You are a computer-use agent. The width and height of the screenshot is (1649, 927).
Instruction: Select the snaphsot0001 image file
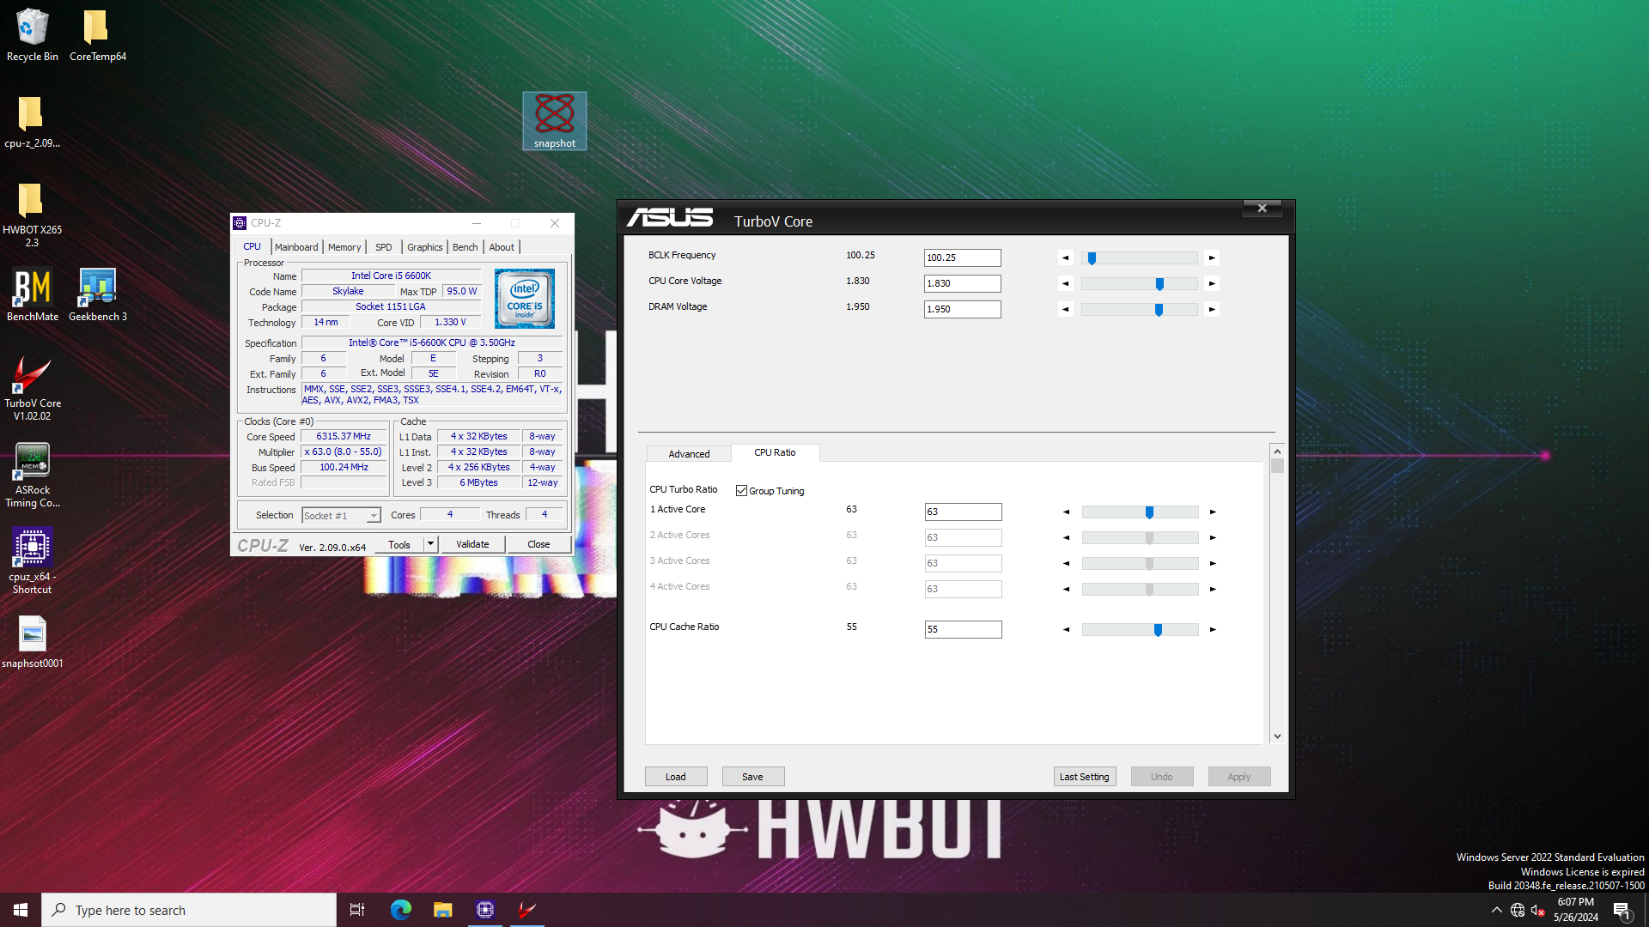[x=33, y=642]
